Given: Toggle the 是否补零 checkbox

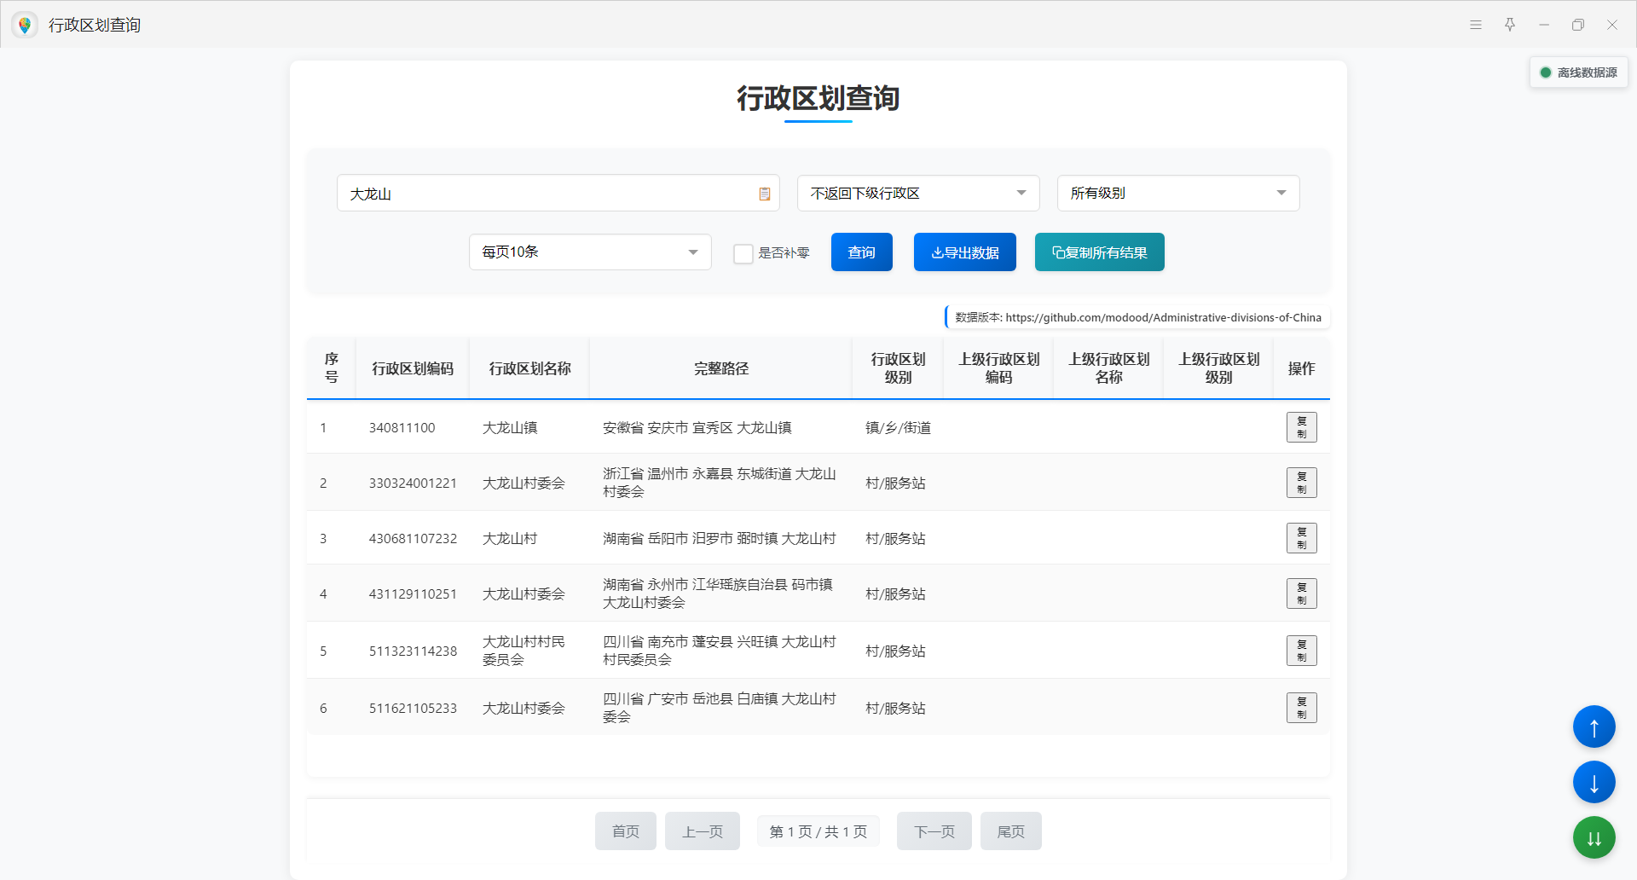Looking at the screenshot, I should (743, 253).
